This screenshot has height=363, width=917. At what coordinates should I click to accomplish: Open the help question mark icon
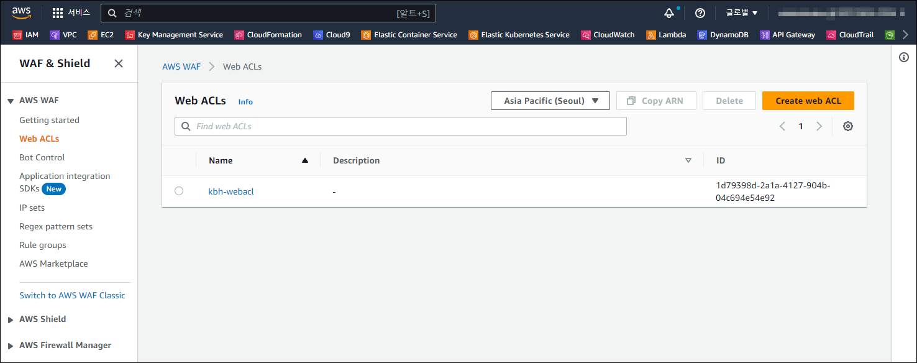click(x=700, y=13)
